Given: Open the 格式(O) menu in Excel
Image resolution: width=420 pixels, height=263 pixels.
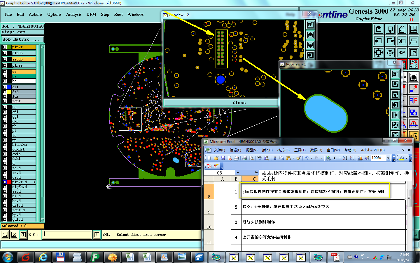Looking at the screenshot, I should click(283, 150).
